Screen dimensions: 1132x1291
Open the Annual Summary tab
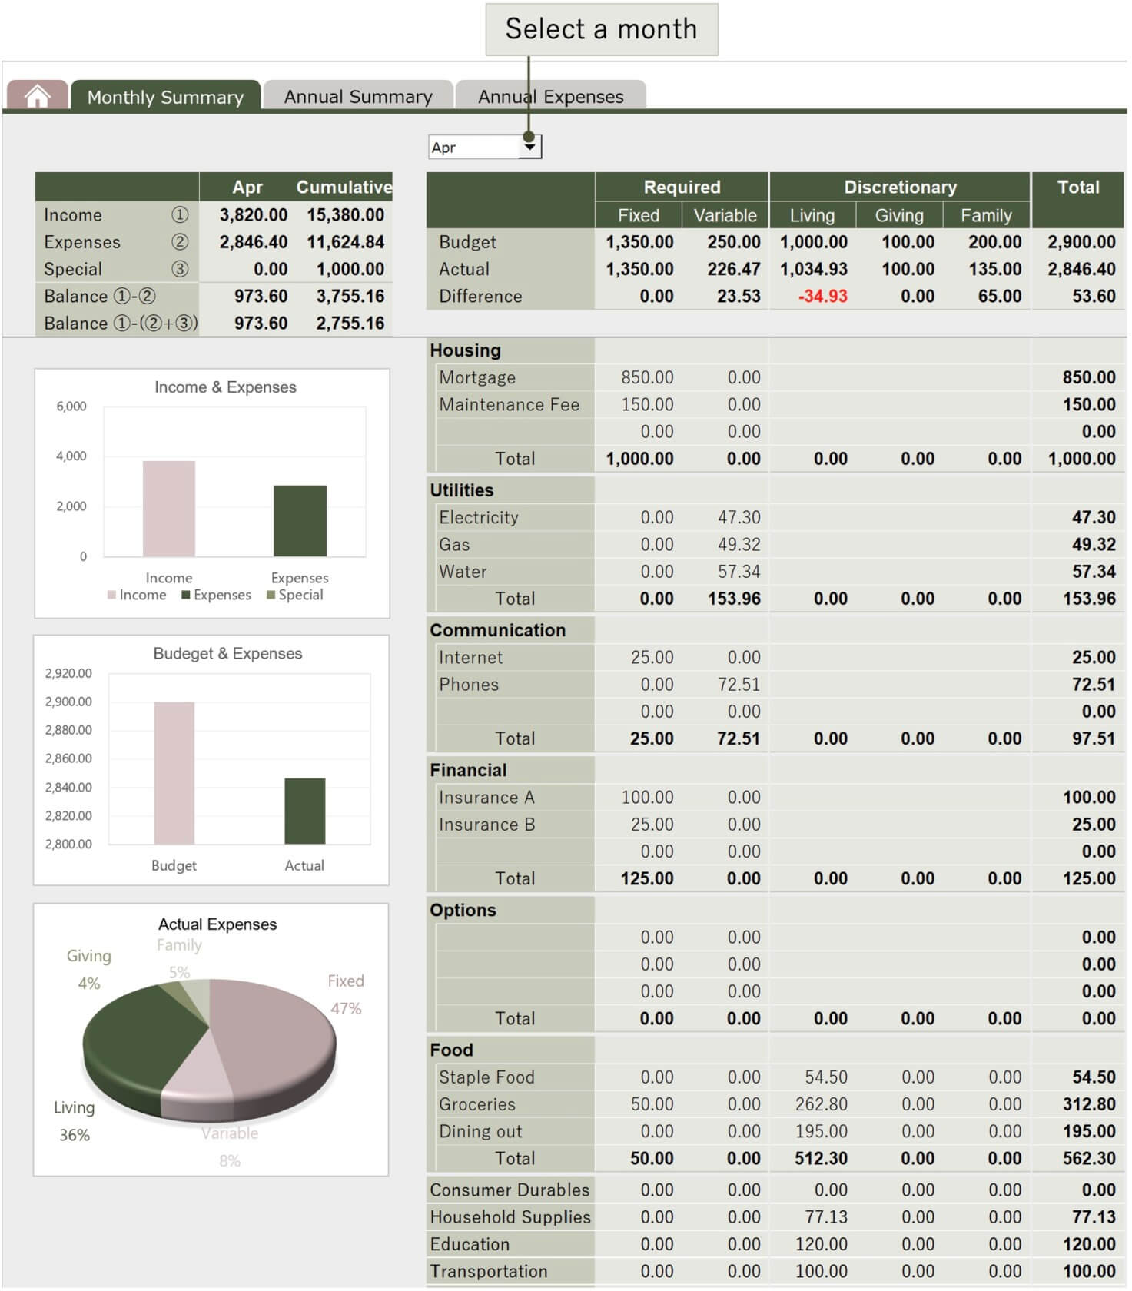pyautogui.click(x=358, y=97)
